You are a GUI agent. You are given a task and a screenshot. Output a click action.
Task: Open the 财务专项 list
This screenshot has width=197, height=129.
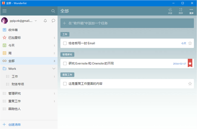(x=29, y=84)
